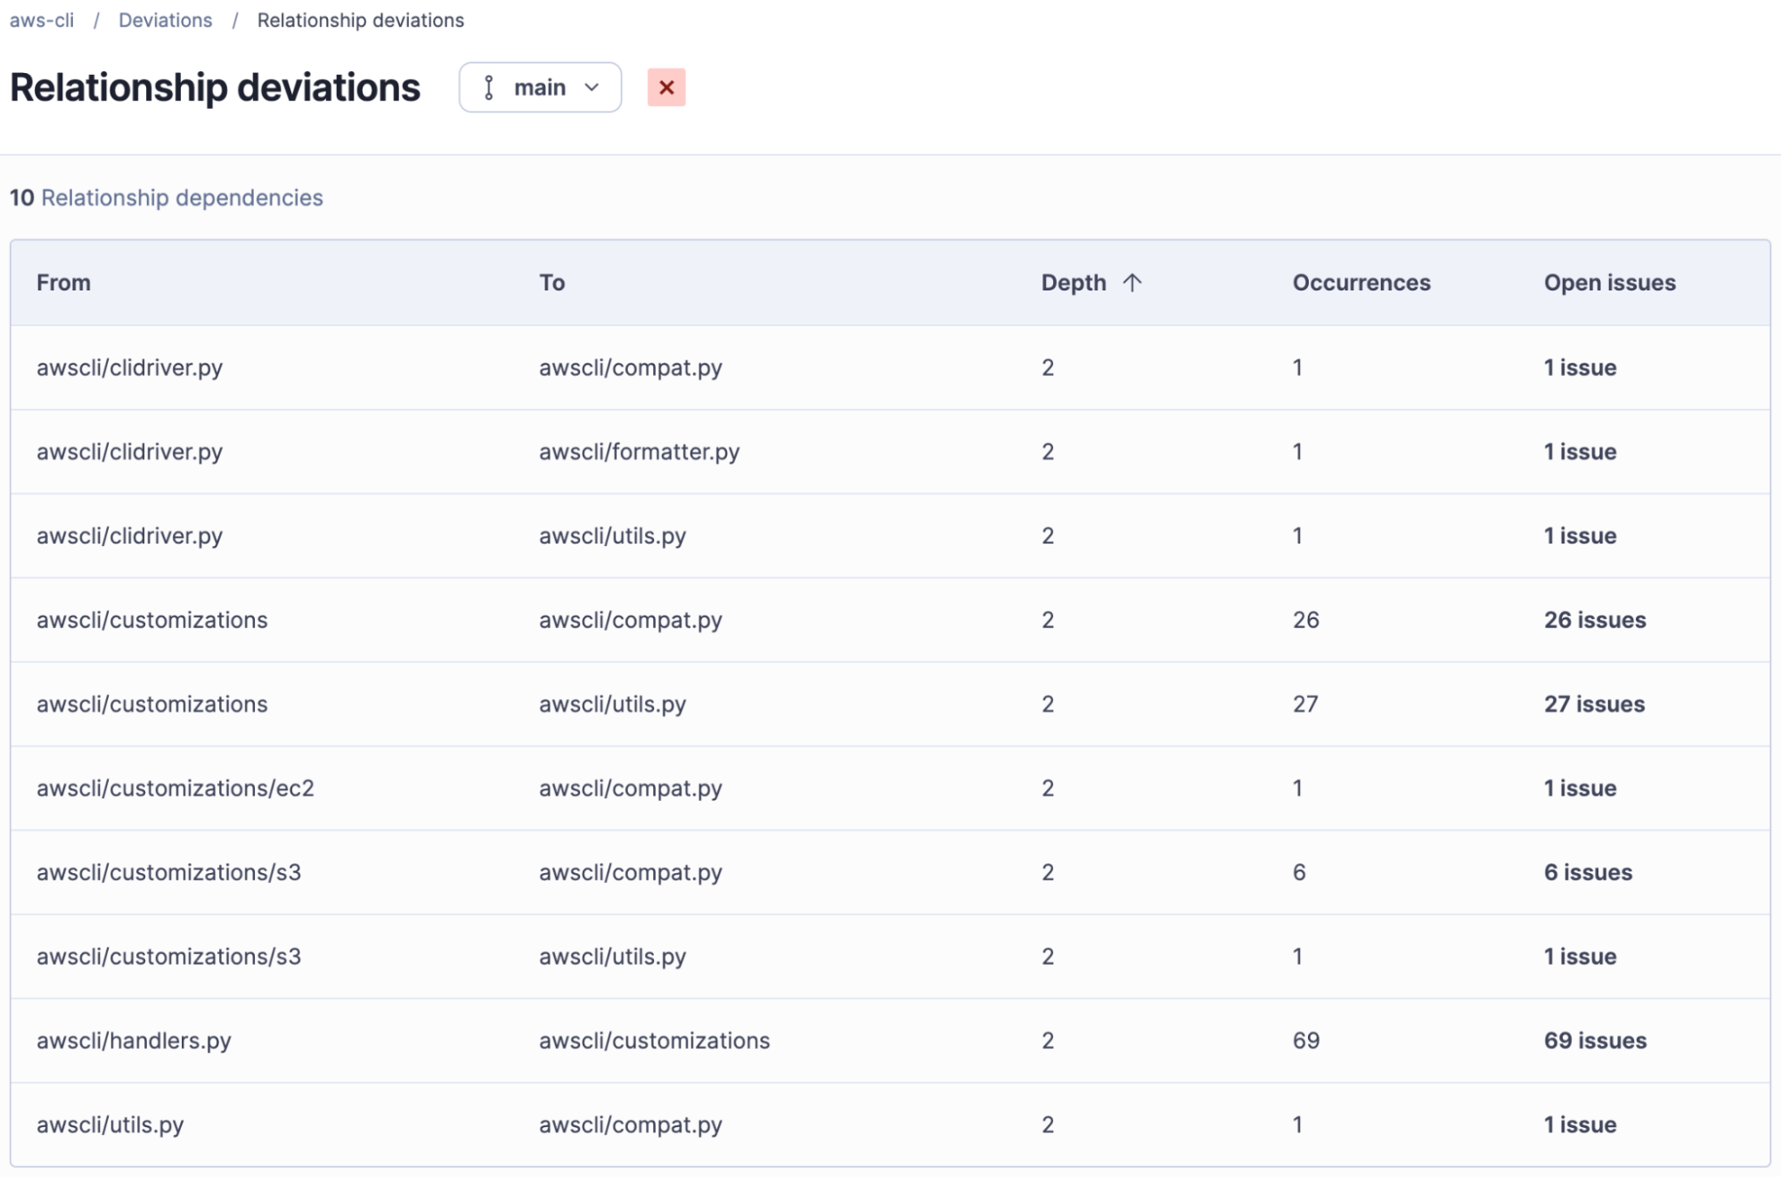Click the Relationship deviations breadcrumb
1781x1177 pixels.
[x=361, y=20]
